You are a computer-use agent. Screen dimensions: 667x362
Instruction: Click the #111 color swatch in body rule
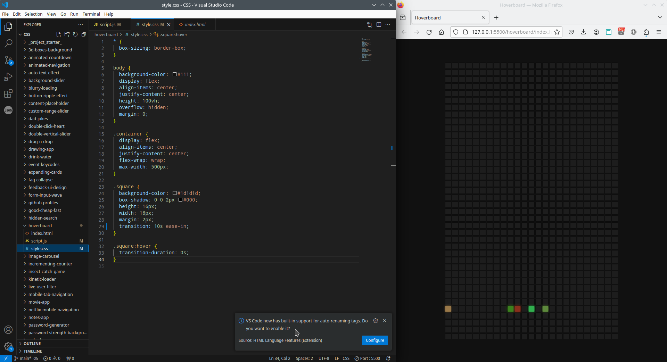point(174,74)
